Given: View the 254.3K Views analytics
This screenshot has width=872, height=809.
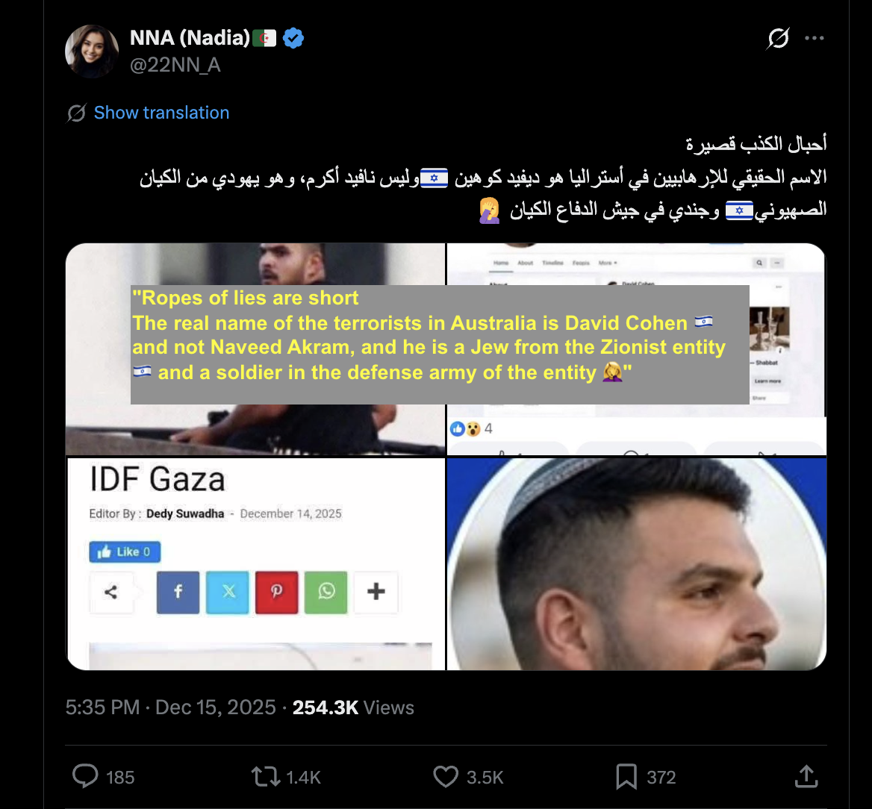Looking at the screenshot, I should coord(353,708).
